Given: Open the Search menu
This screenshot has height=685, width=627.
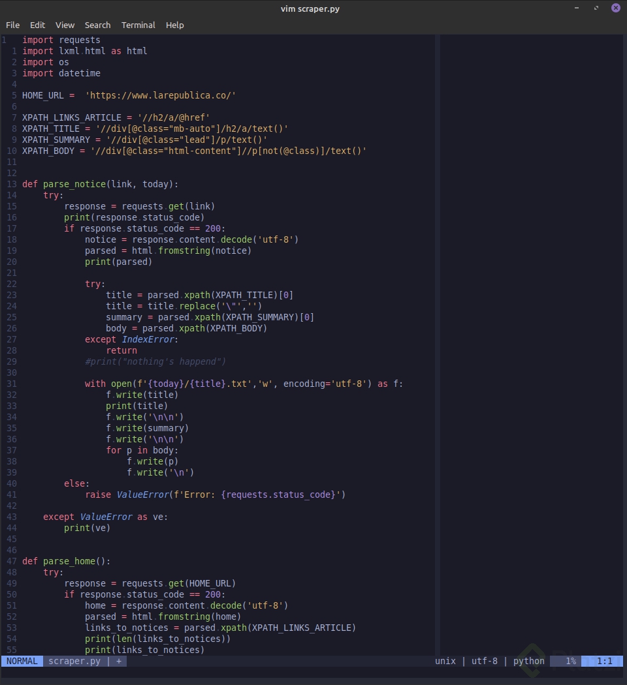Looking at the screenshot, I should click(97, 25).
